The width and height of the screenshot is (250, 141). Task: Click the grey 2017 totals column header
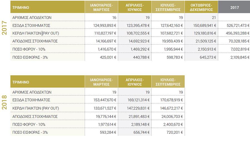(x=234, y=7)
